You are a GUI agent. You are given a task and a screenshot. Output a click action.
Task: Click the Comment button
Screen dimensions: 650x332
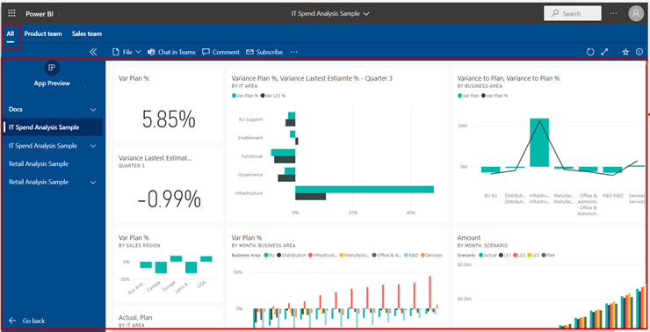(220, 52)
